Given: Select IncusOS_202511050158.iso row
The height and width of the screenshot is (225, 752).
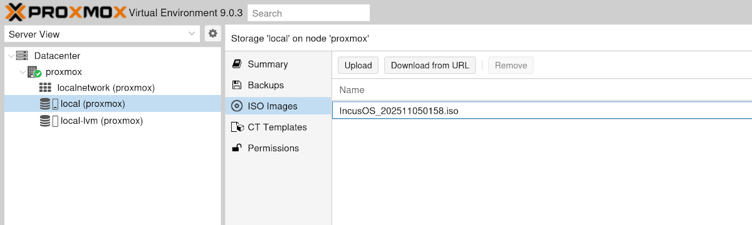Looking at the screenshot, I should [542, 110].
